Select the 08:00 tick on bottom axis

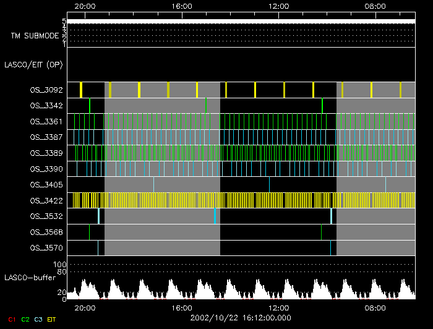(x=375, y=307)
